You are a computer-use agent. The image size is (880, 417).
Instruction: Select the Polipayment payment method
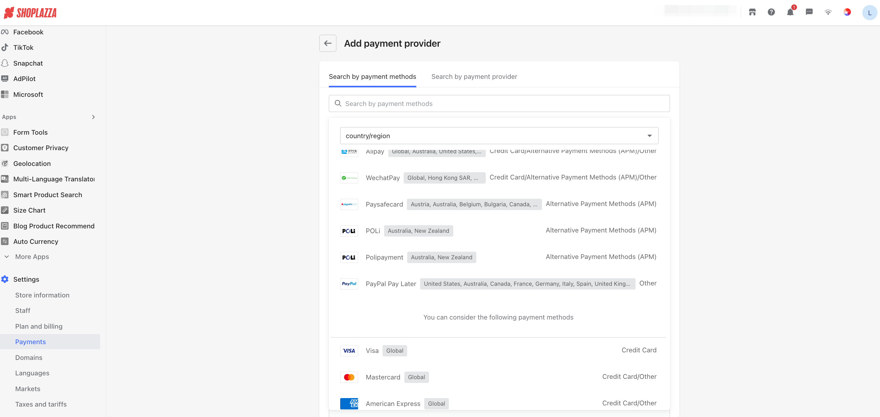click(498, 257)
